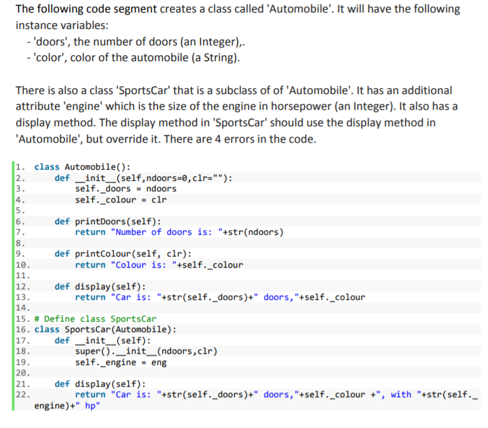Screen dimensions: 488x428
Task: Click sentence 'There are 4 errors in the code.'
Action: pyautogui.click(x=240, y=139)
